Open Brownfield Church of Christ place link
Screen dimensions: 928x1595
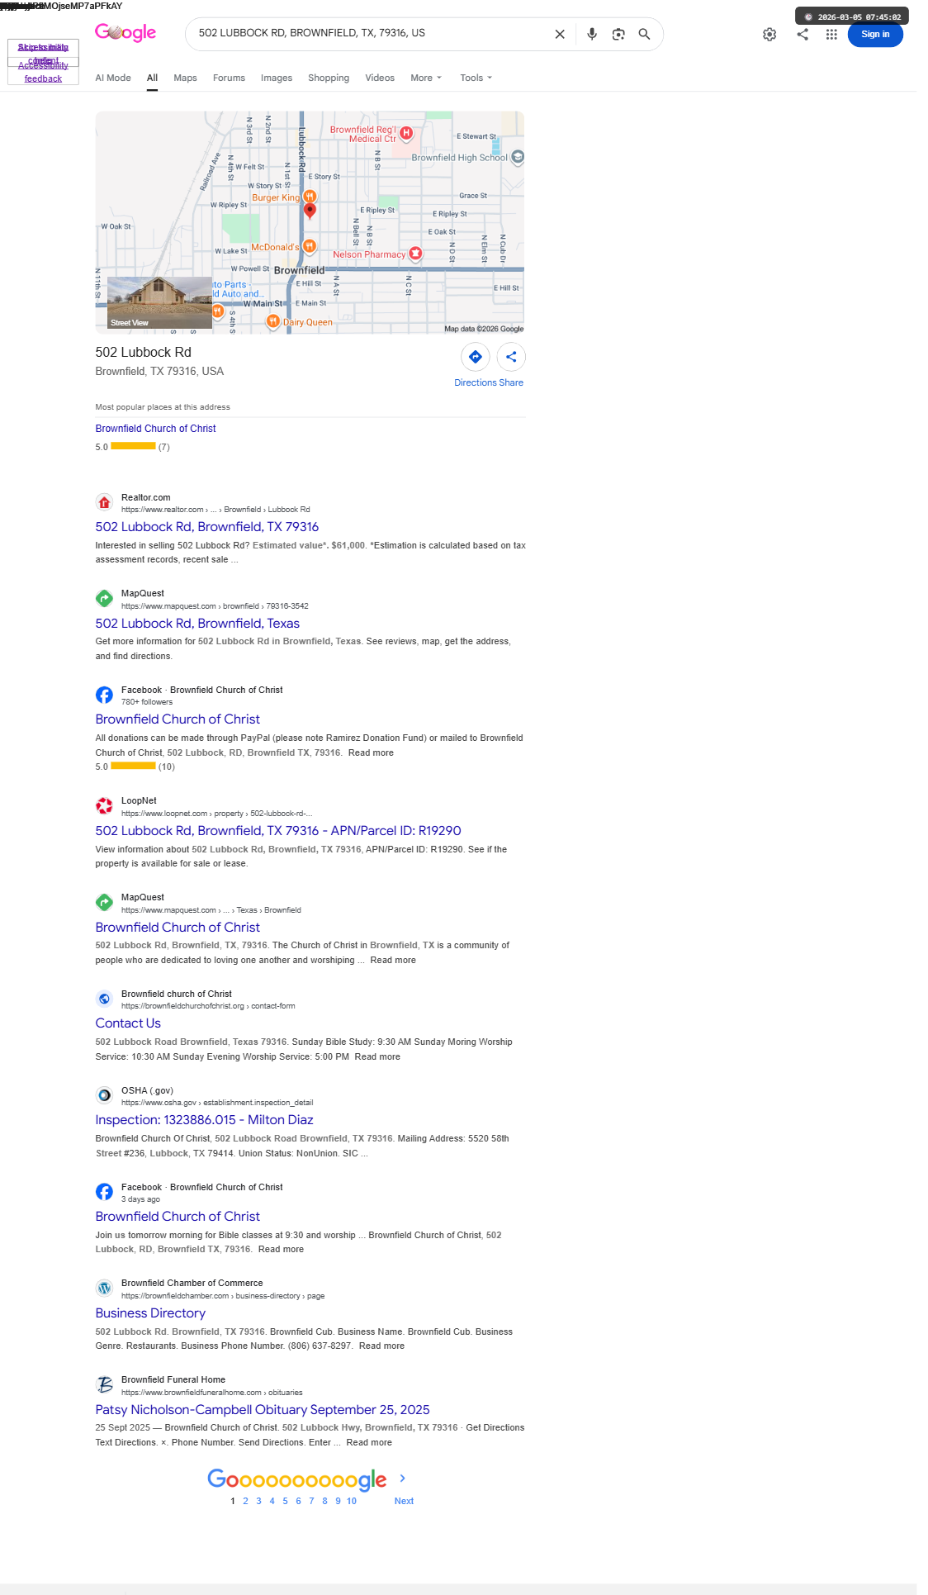tap(155, 429)
